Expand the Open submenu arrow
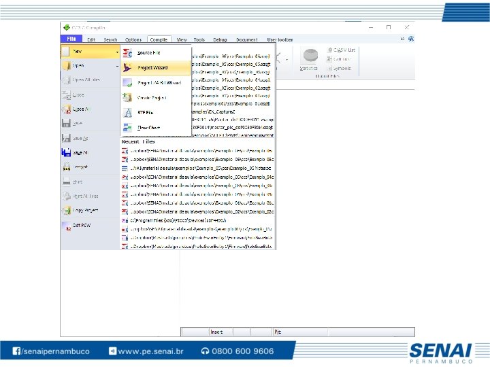This screenshot has height=367, width=490. [x=117, y=66]
